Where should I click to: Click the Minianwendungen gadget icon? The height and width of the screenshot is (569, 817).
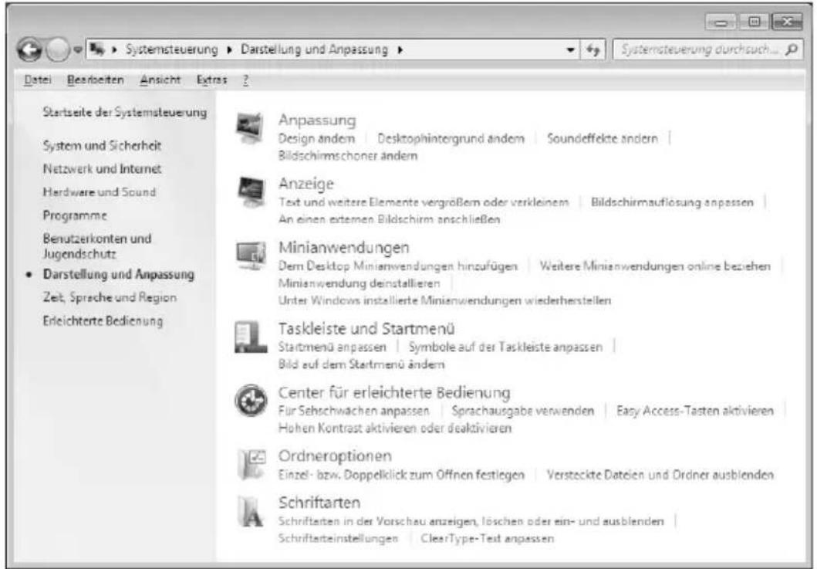click(x=251, y=255)
